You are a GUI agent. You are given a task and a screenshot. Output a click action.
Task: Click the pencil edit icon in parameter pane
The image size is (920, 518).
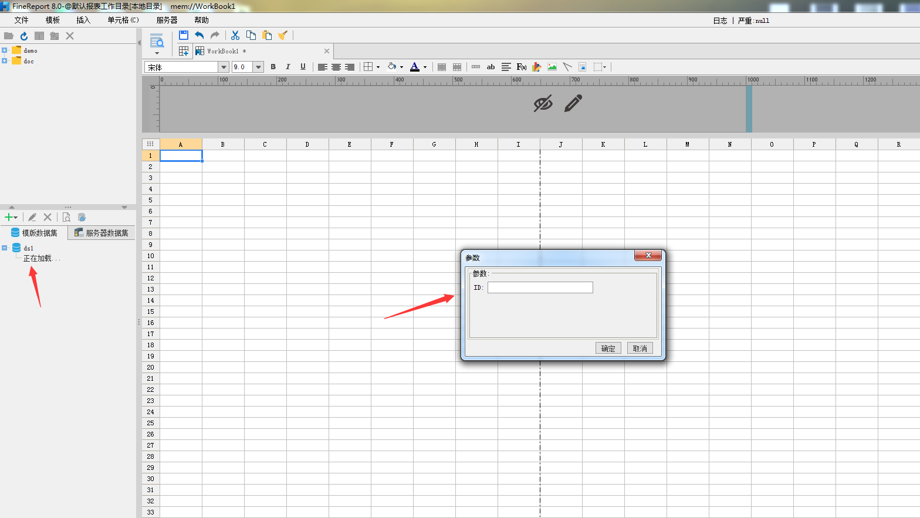[573, 103]
